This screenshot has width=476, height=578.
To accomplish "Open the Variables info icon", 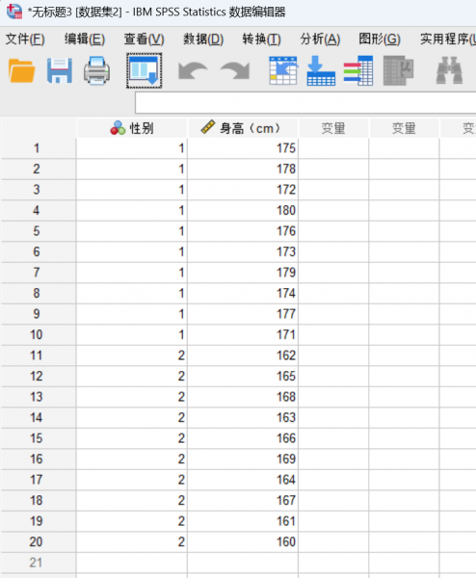I will [358, 70].
